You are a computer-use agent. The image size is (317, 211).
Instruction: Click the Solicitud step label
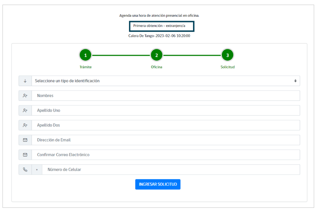pos(228,67)
